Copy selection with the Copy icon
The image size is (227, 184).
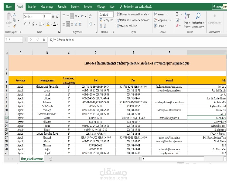[15, 20]
